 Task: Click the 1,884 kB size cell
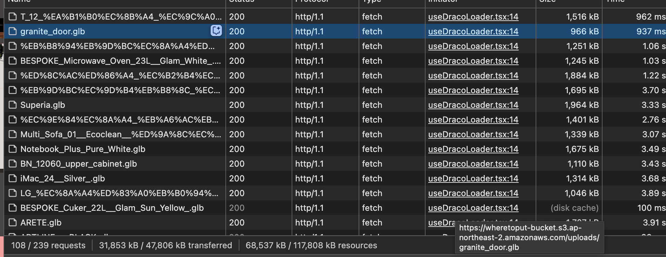(x=582, y=75)
